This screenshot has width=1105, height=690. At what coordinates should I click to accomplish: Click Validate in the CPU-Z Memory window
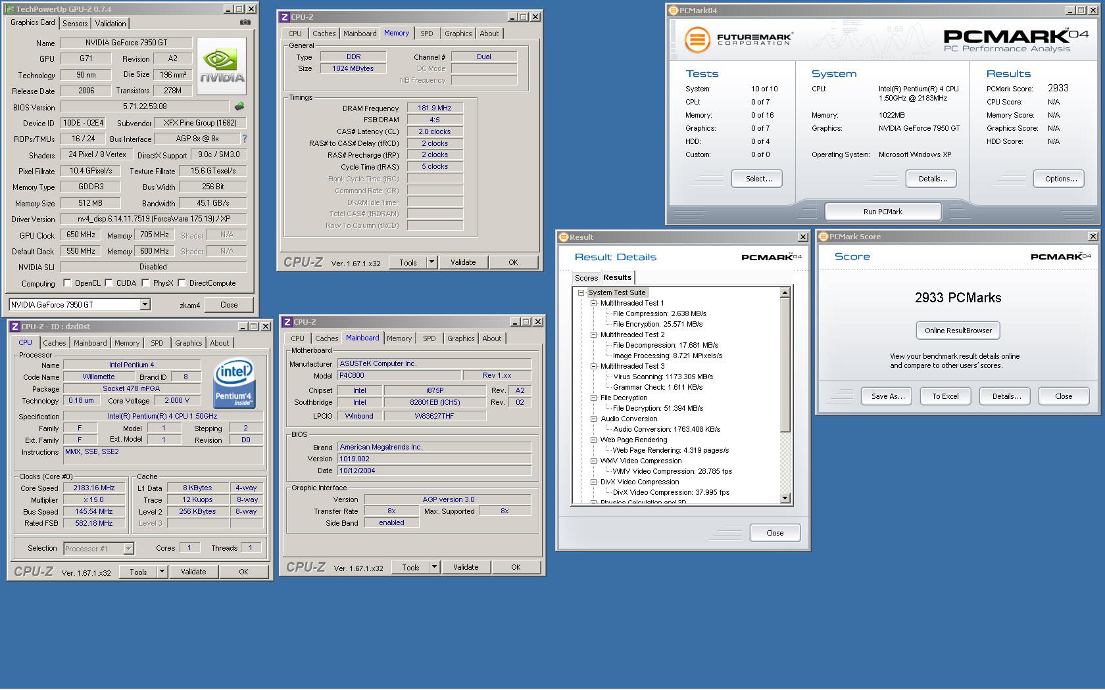pyautogui.click(x=463, y=262)
